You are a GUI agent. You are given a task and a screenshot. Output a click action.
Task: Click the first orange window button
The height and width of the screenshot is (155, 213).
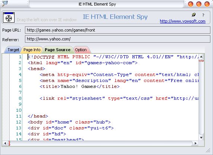[x=191, y=4]
